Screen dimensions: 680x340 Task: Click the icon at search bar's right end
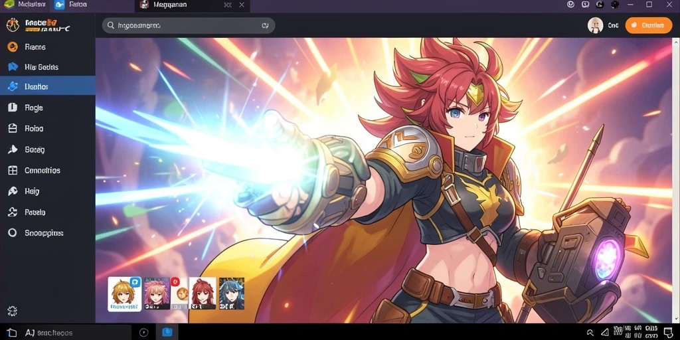[265, 26]
